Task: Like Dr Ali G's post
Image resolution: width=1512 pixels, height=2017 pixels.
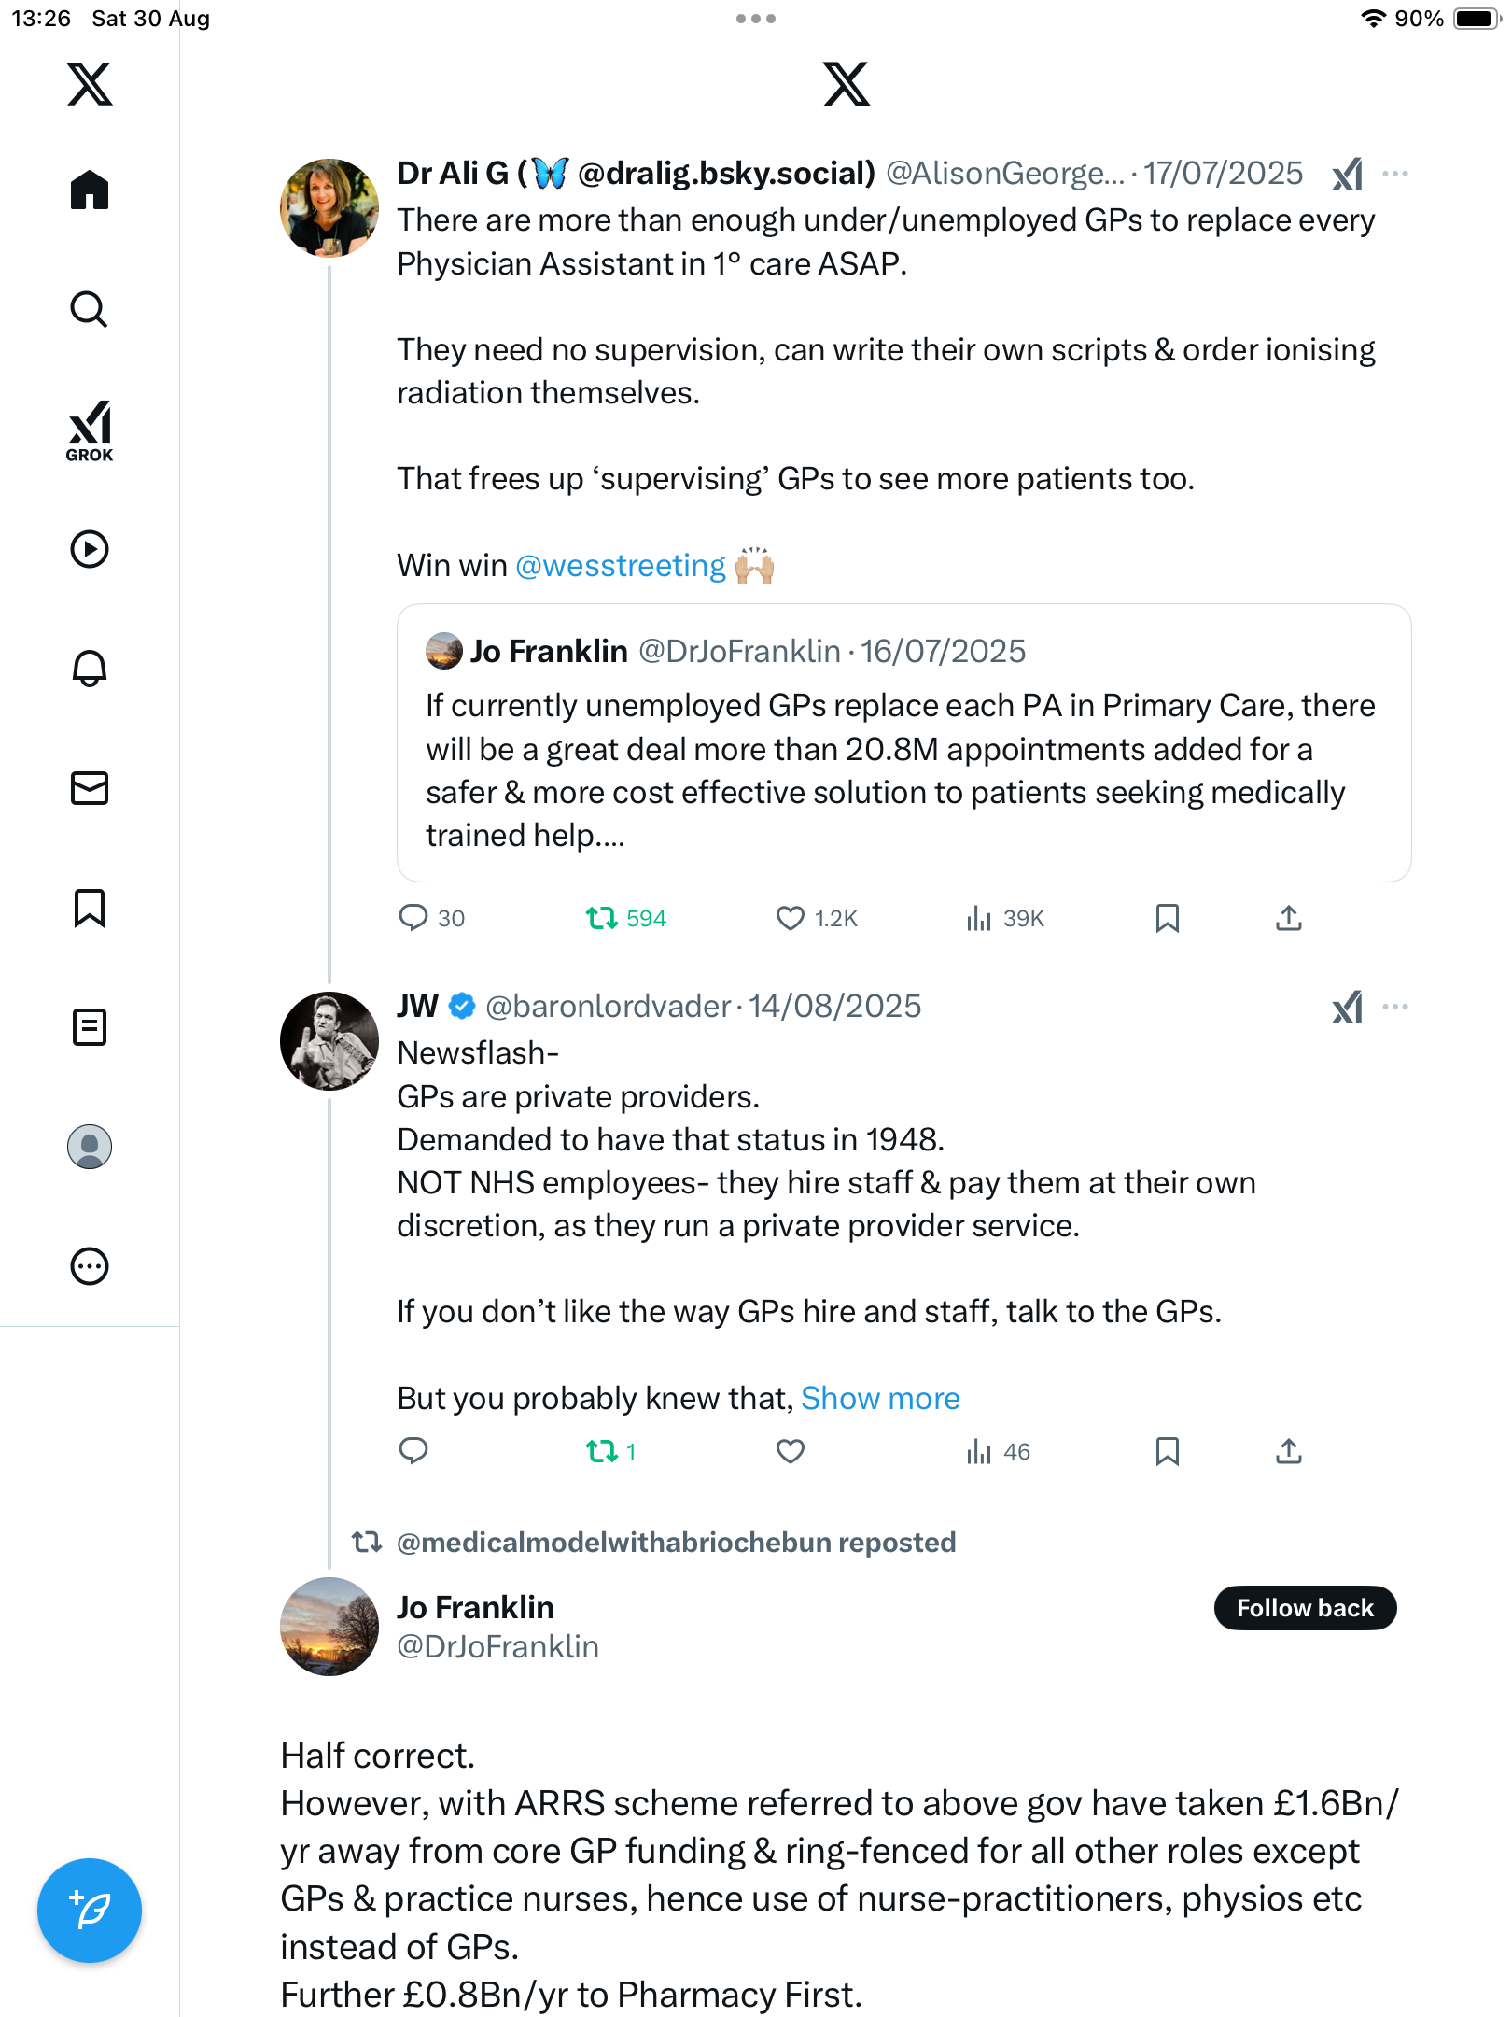Action: 790,919
